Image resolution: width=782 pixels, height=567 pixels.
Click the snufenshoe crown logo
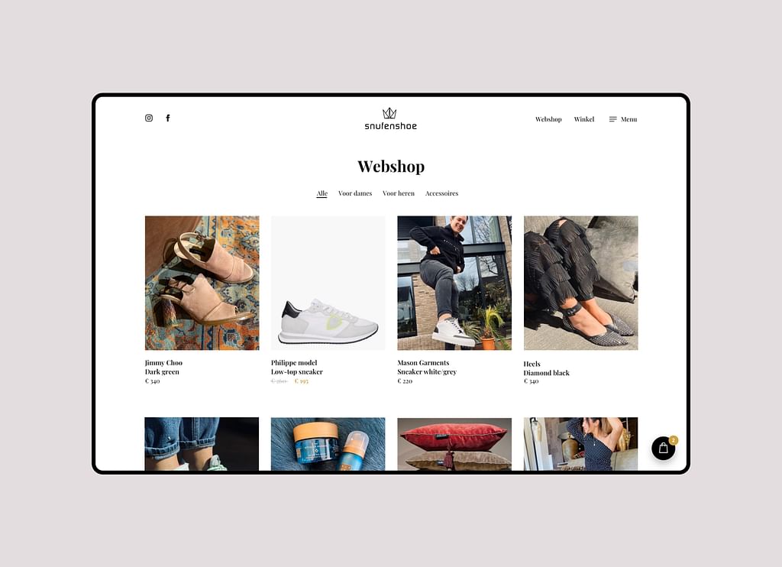(390, 118)
